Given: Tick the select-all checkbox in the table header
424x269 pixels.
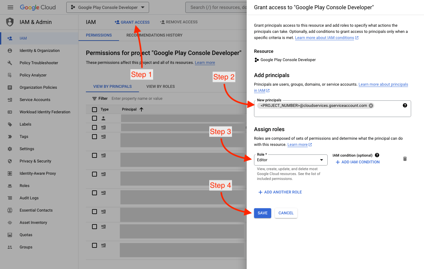Looking at the screenshot, I should click(x=94, y=110).
